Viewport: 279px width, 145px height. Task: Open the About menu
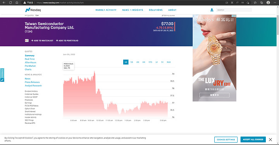coord(172,10)
